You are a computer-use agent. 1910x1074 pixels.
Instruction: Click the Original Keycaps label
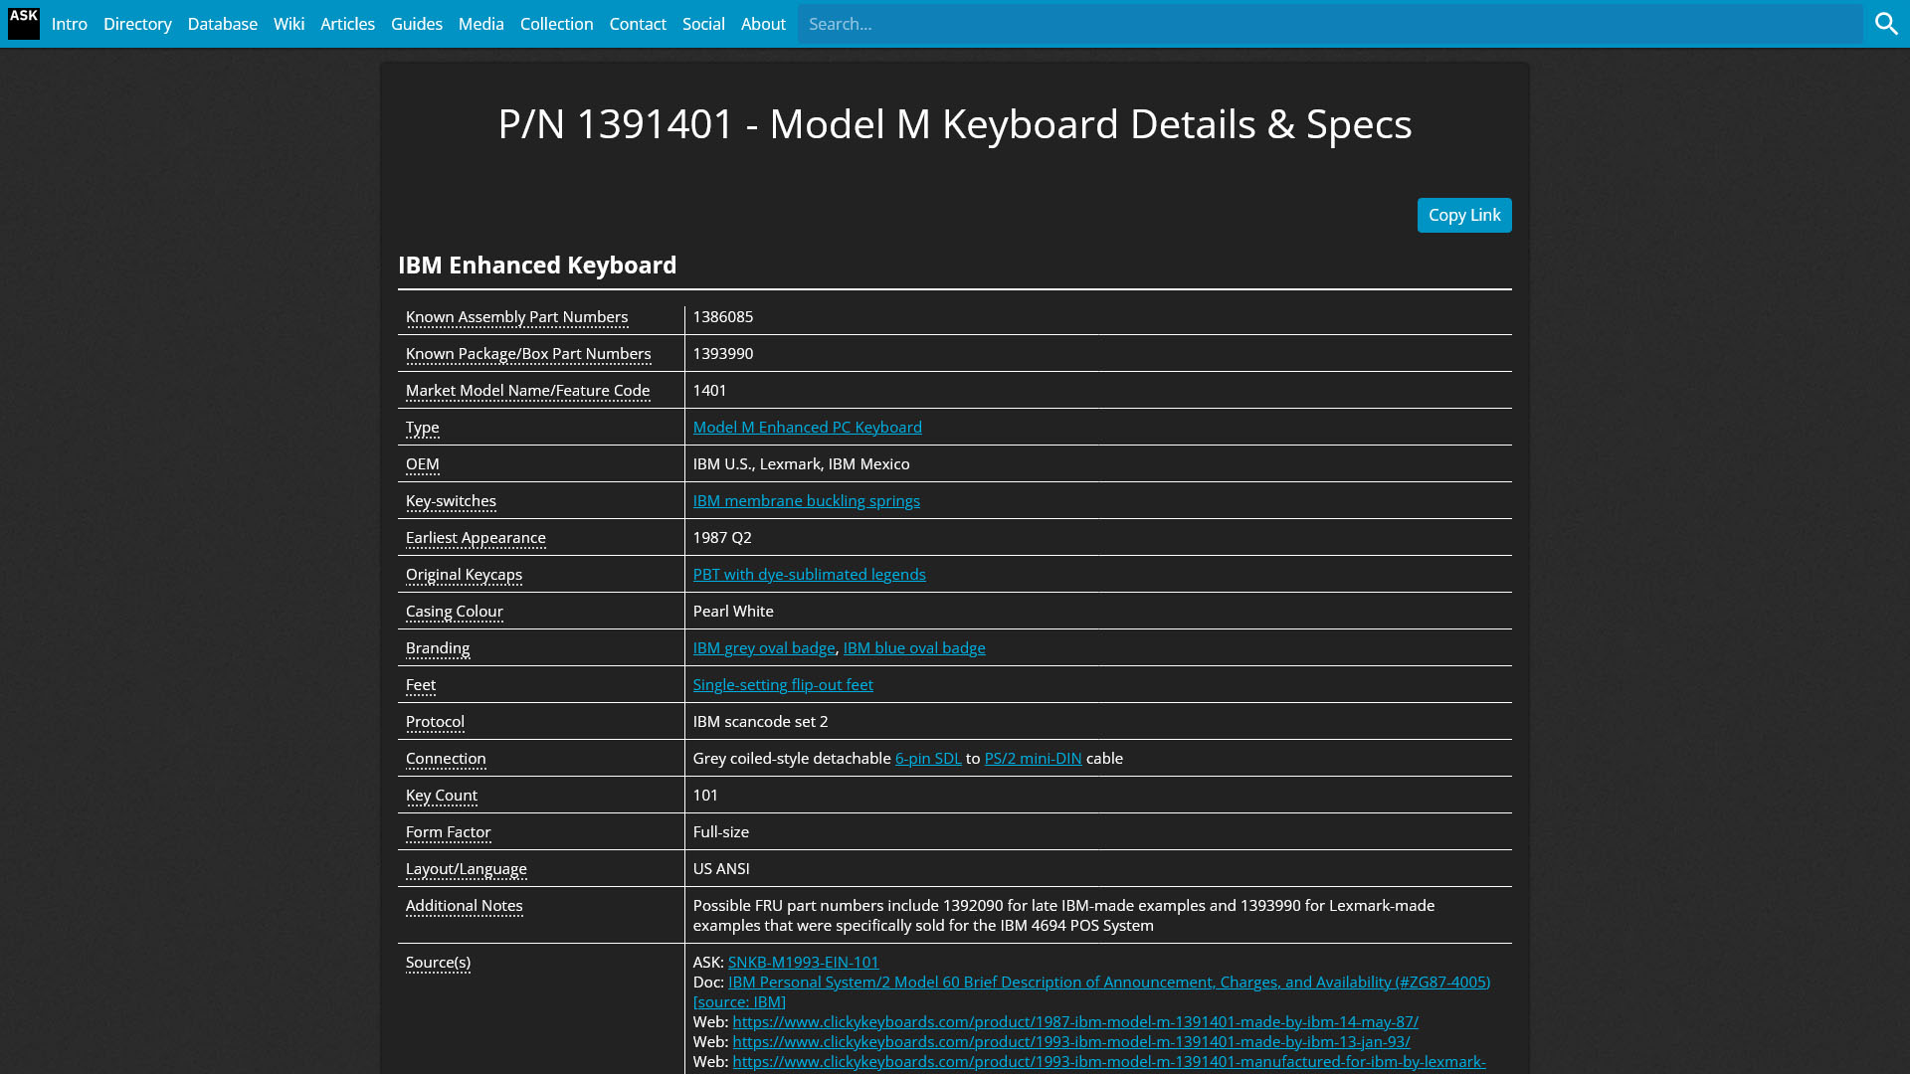pos(464,574)
